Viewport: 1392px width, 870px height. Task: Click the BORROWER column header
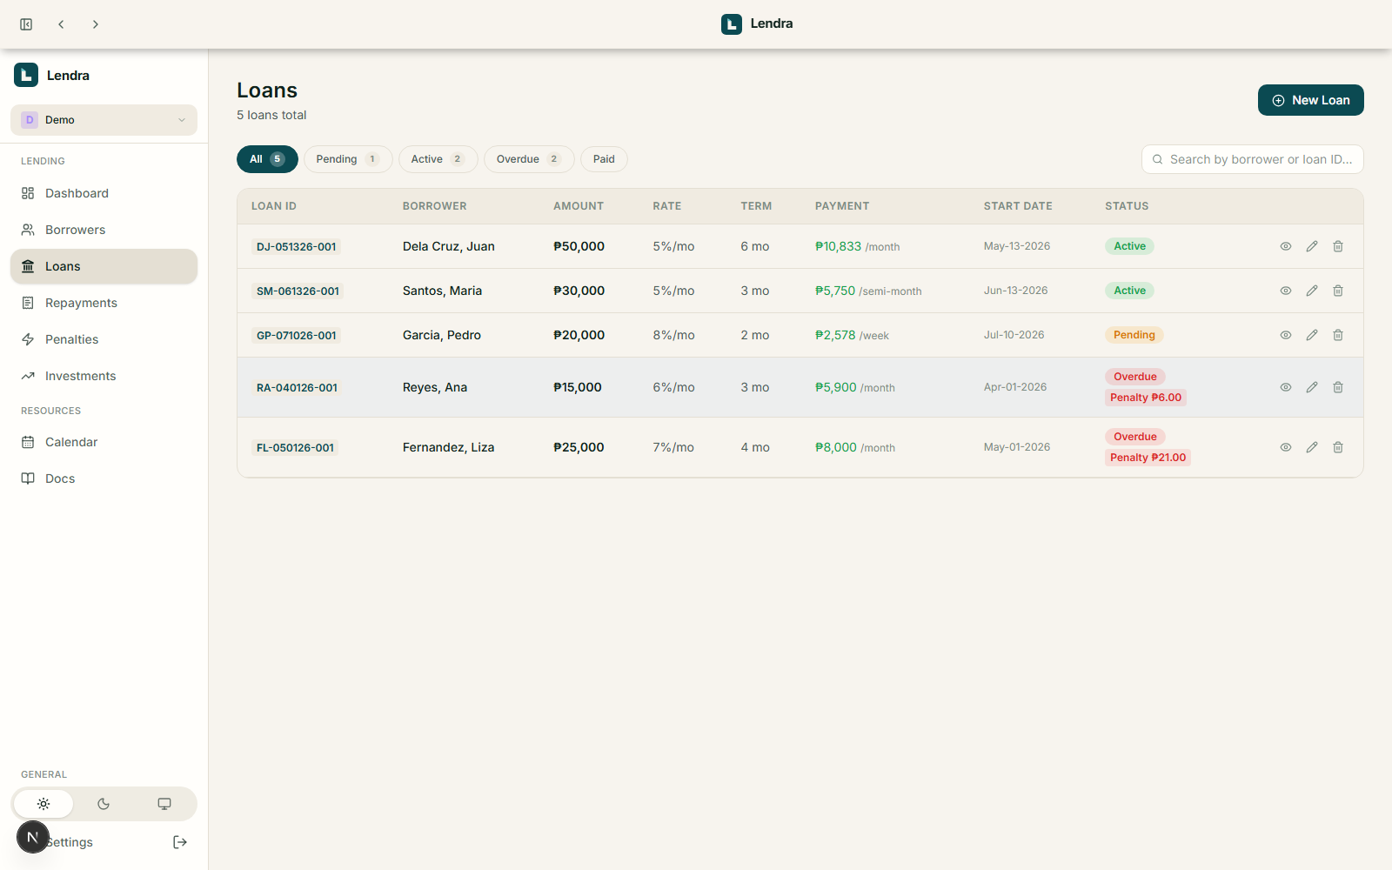[435, 206]
